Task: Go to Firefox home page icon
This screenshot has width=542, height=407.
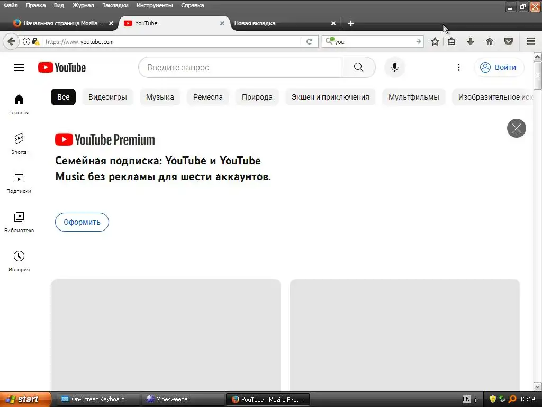Action: coord(489,42)
